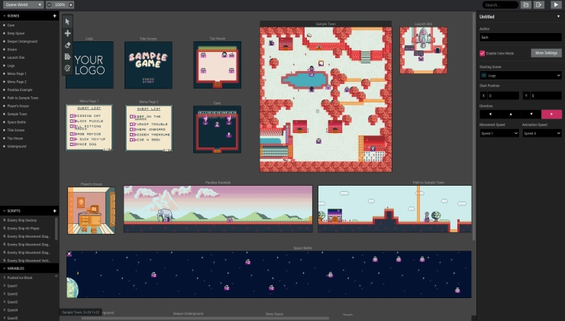
Task: Click the Search field
Action: [x=500, y=5]
